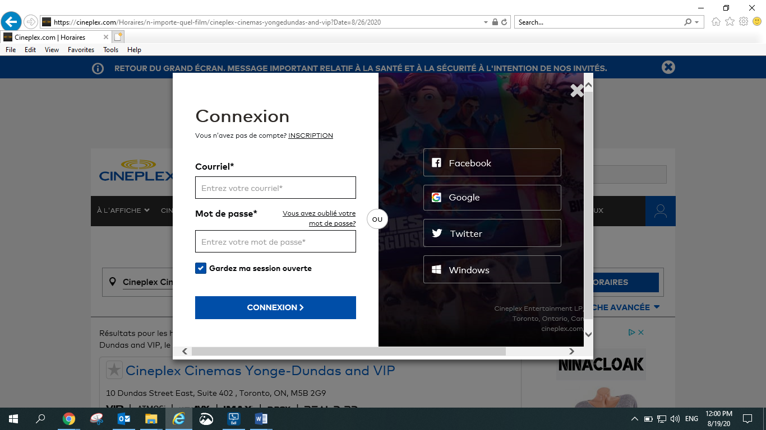Viewport: 766px width, 430px height.
Task: Click the info icon in the blue banner
Action: point(98,68)
